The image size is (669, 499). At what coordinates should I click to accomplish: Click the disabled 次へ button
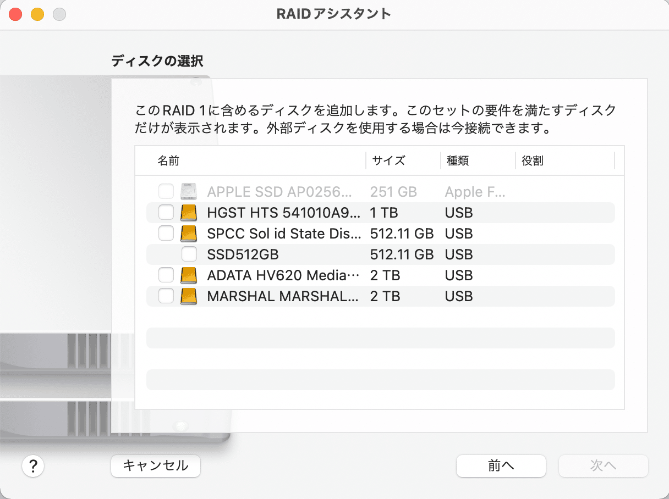click(x=603, y=465)
